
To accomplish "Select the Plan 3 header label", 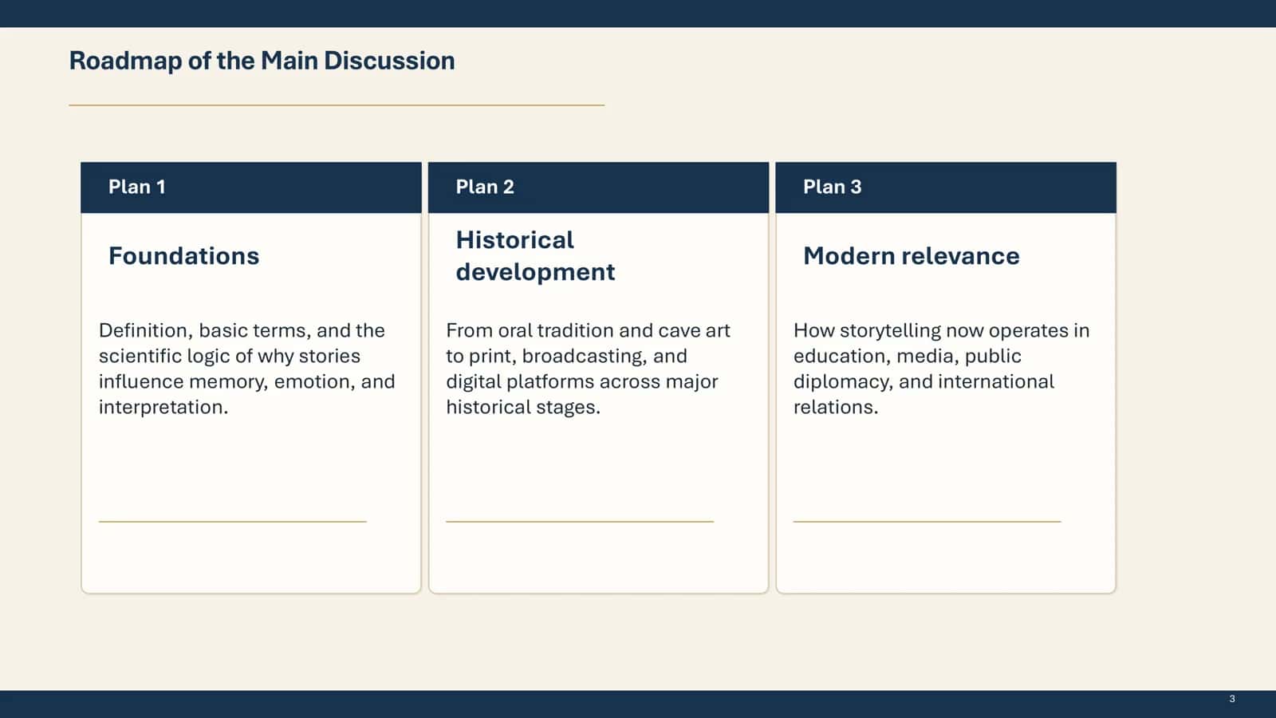I will click(x=832, y=187).
